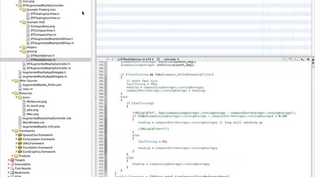Collapse the Sensing group
Screen dimensions: 315x177
coord(21,51)
